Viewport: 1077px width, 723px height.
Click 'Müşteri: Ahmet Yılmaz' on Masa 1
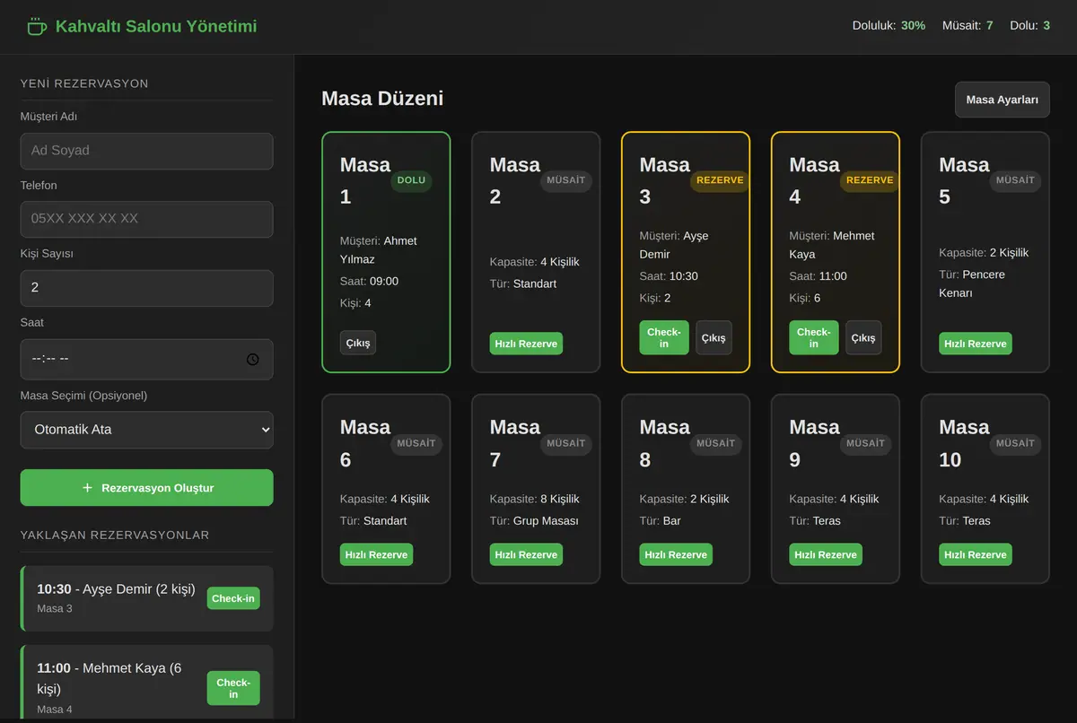click(x=379, y=250)
